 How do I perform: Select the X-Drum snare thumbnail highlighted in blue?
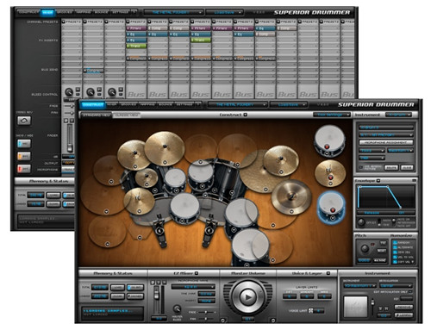pos(331,207)
